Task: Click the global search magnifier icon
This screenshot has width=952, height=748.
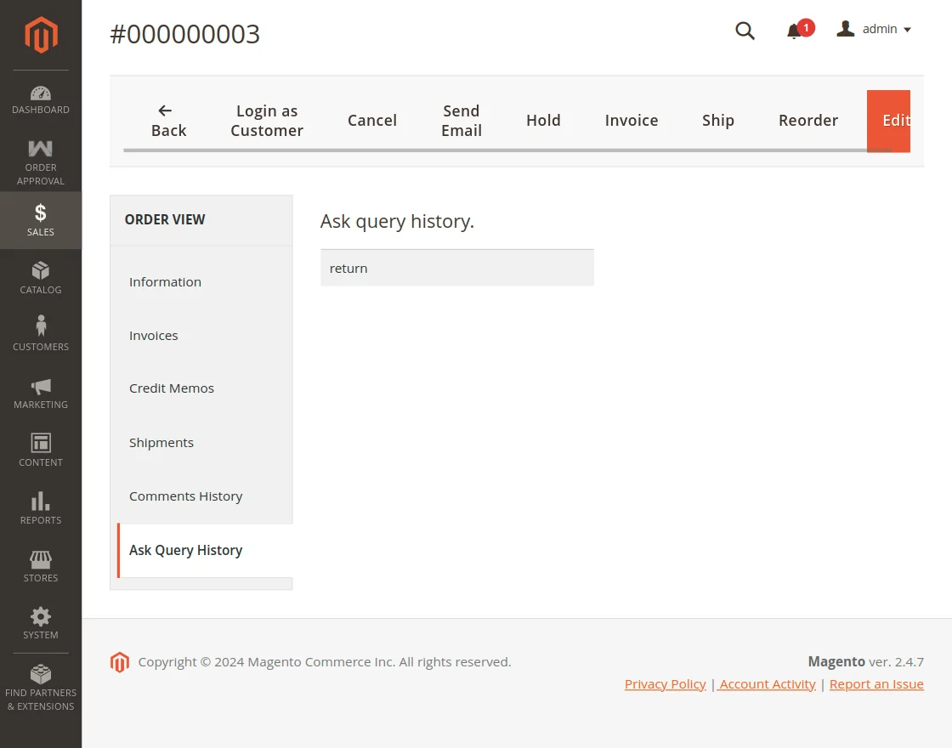Action: pos(745,31)
